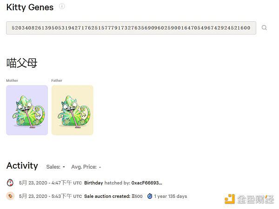Viewport: 279px width, 209px height.
Task: Click the Birthday activity label
Action: point(93,183)
